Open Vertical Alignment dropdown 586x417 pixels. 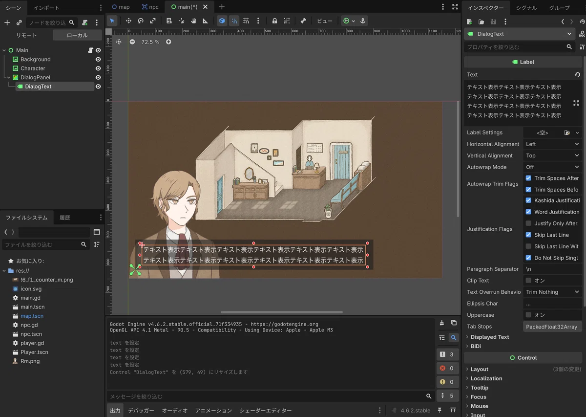pos(552,155)
